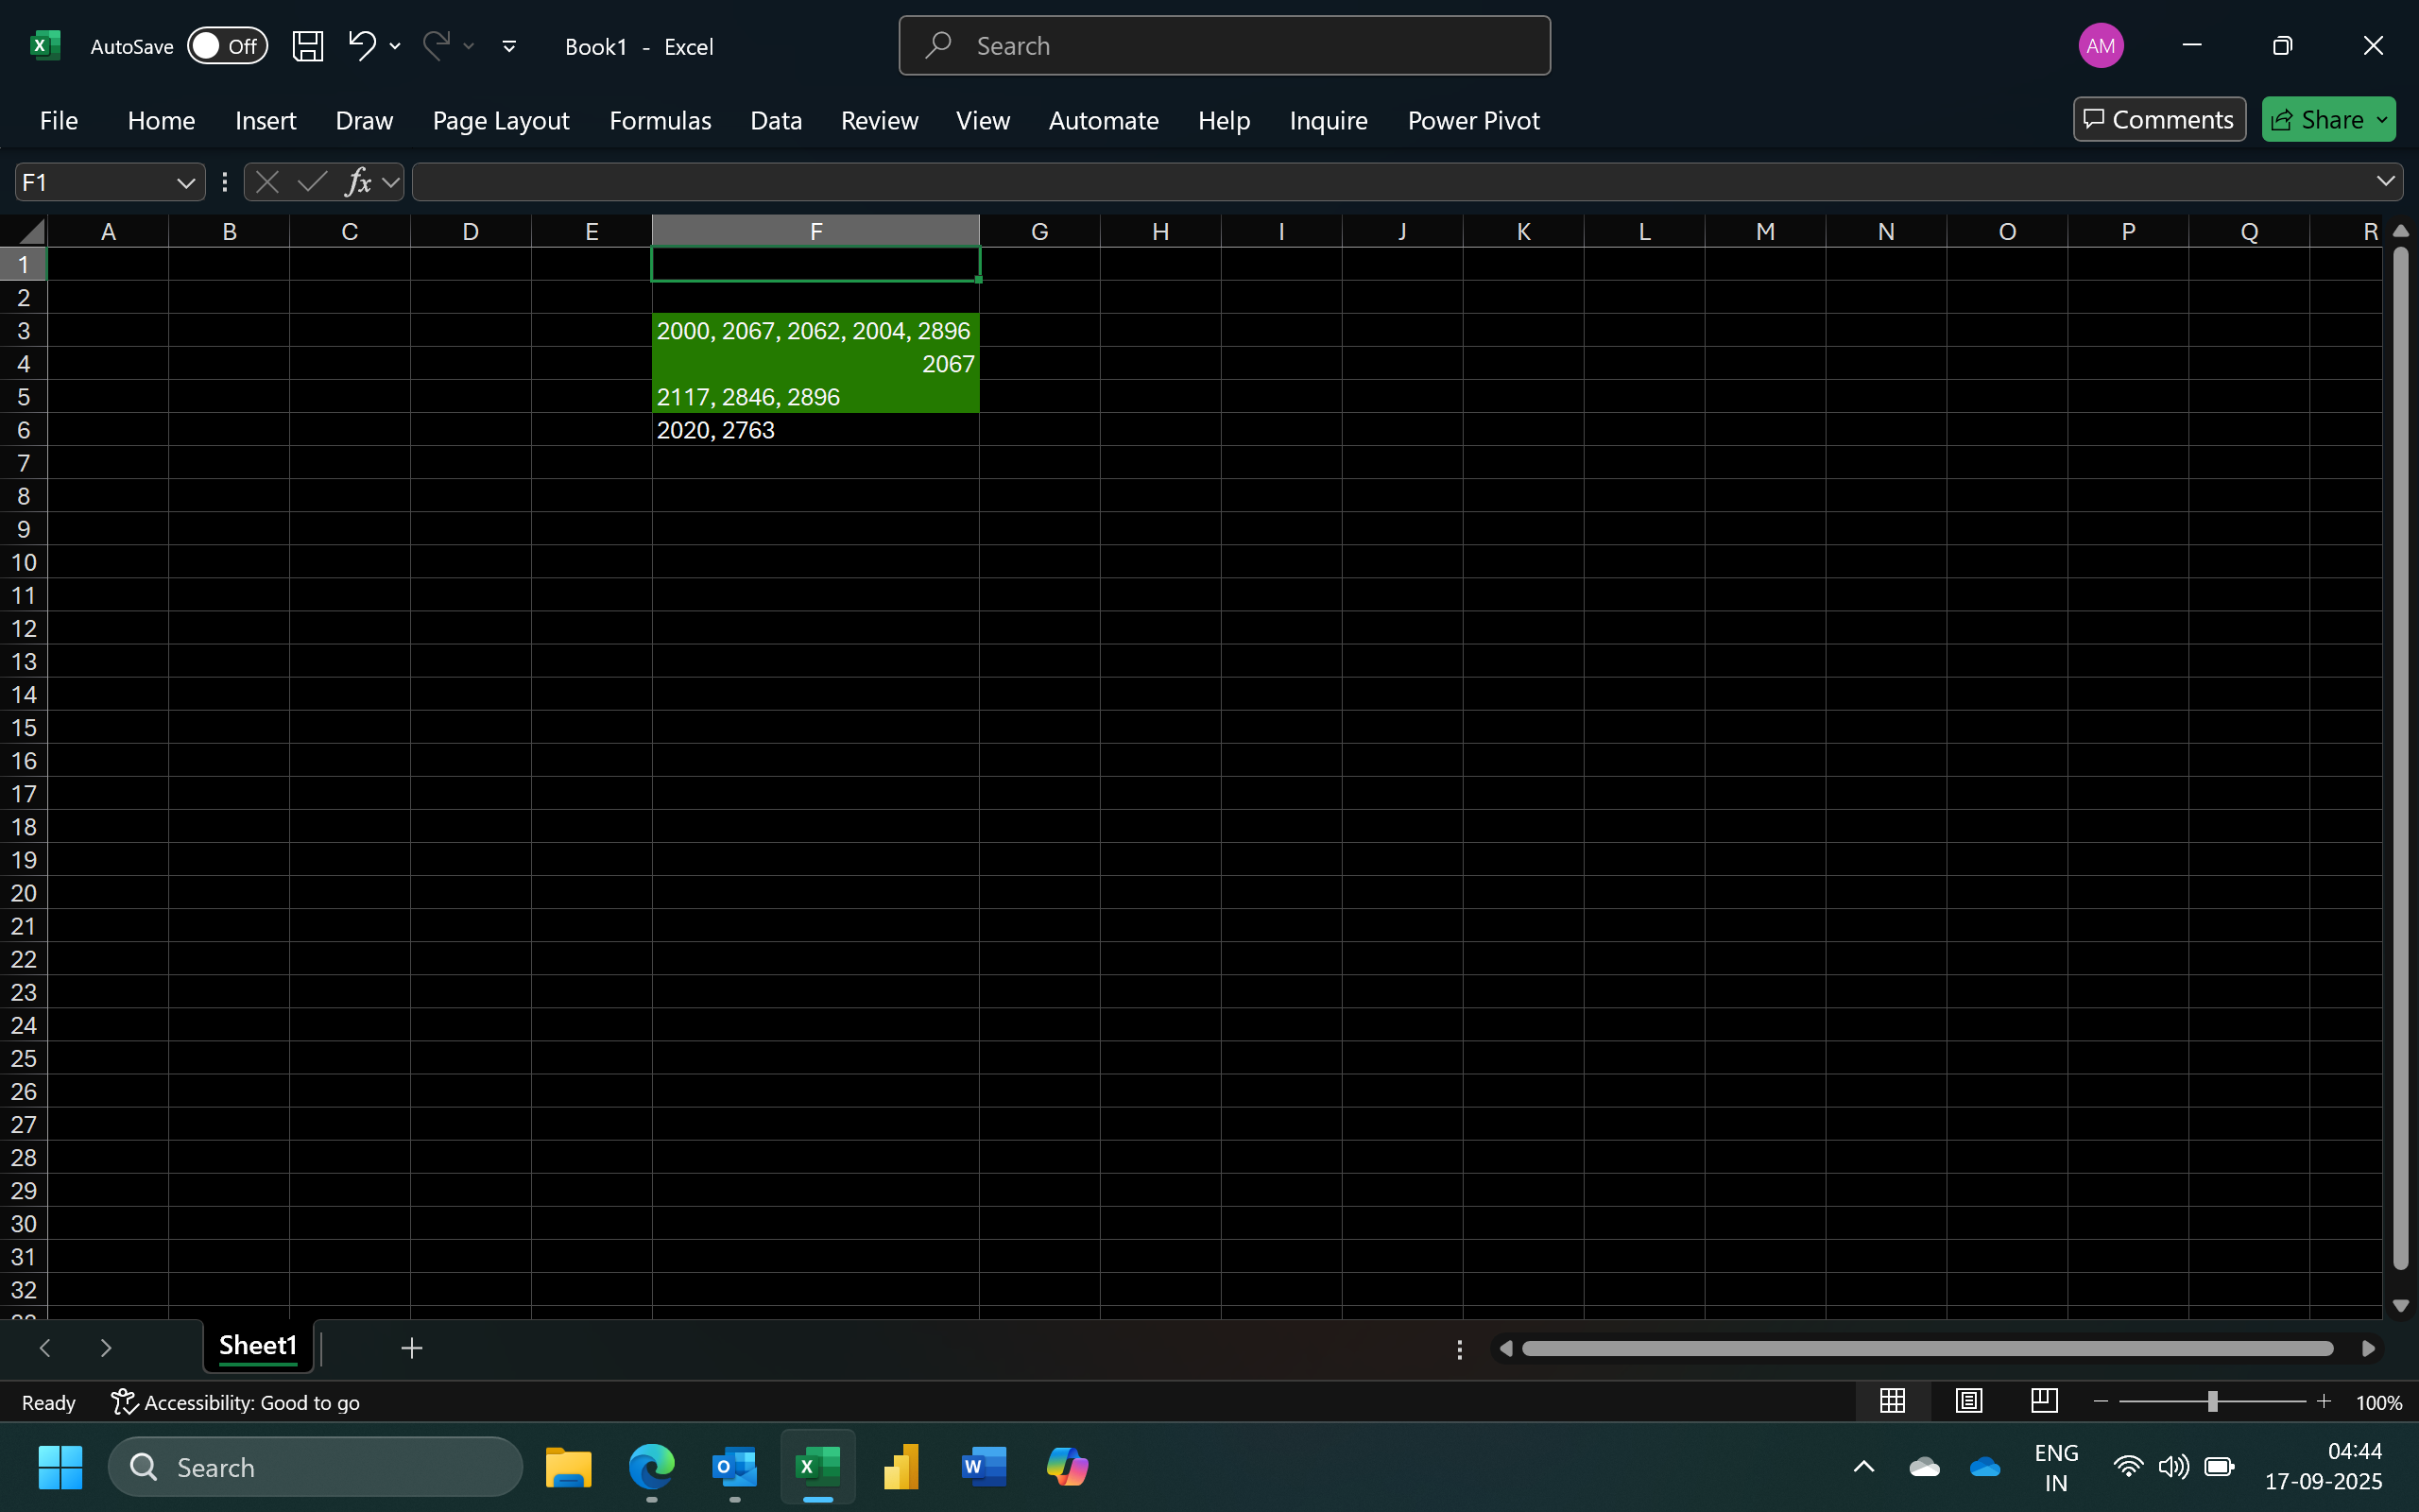Click the Zoom In plus icon

coord(2323,1402)
